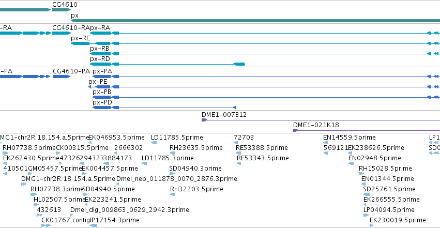Select EST EN14559.5prime

pos(350,138)
